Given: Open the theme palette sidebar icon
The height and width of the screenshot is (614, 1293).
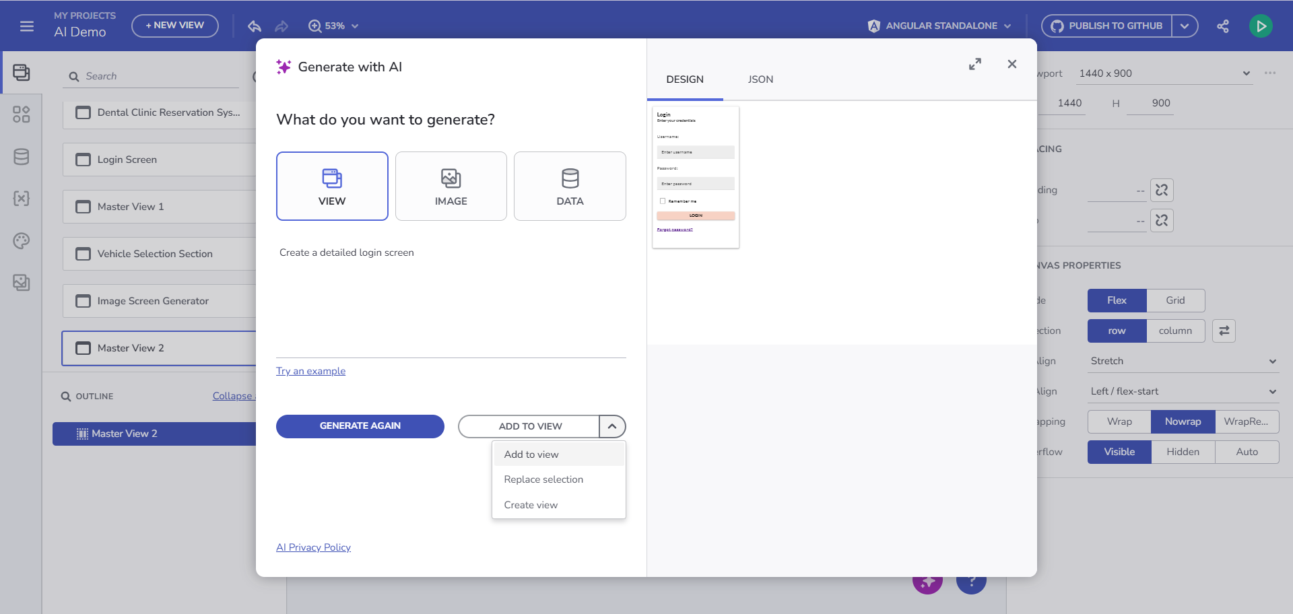Looking at the screenshot, I should [22, 241].
